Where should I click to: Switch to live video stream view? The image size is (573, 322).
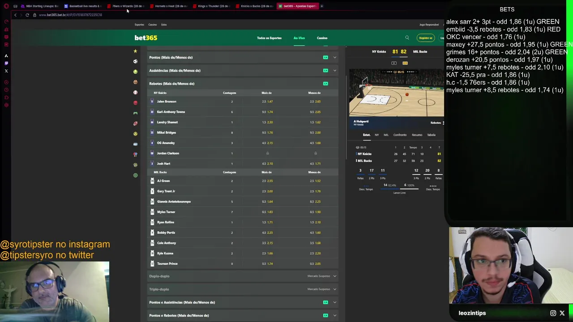[x=394, y=63]
